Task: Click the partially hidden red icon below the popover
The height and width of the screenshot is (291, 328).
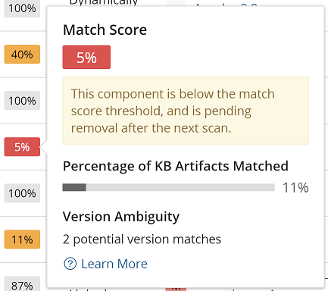Action: (x=176, y=288)
